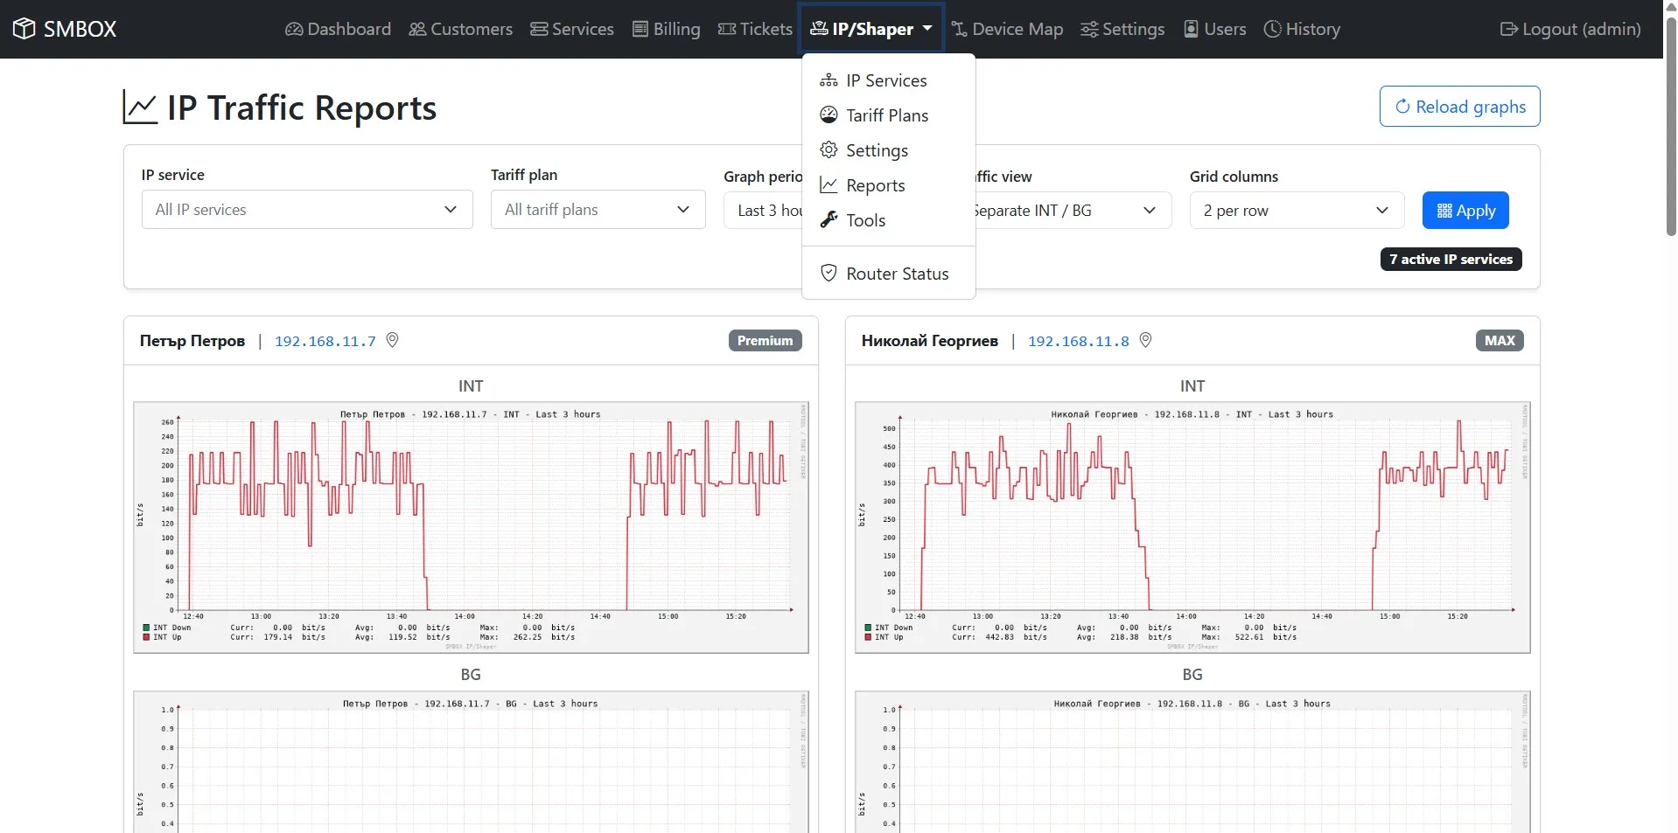Screen dimensions: 1678x833
Task: Open the Dashboard menu item
Action: click(338, 29)
